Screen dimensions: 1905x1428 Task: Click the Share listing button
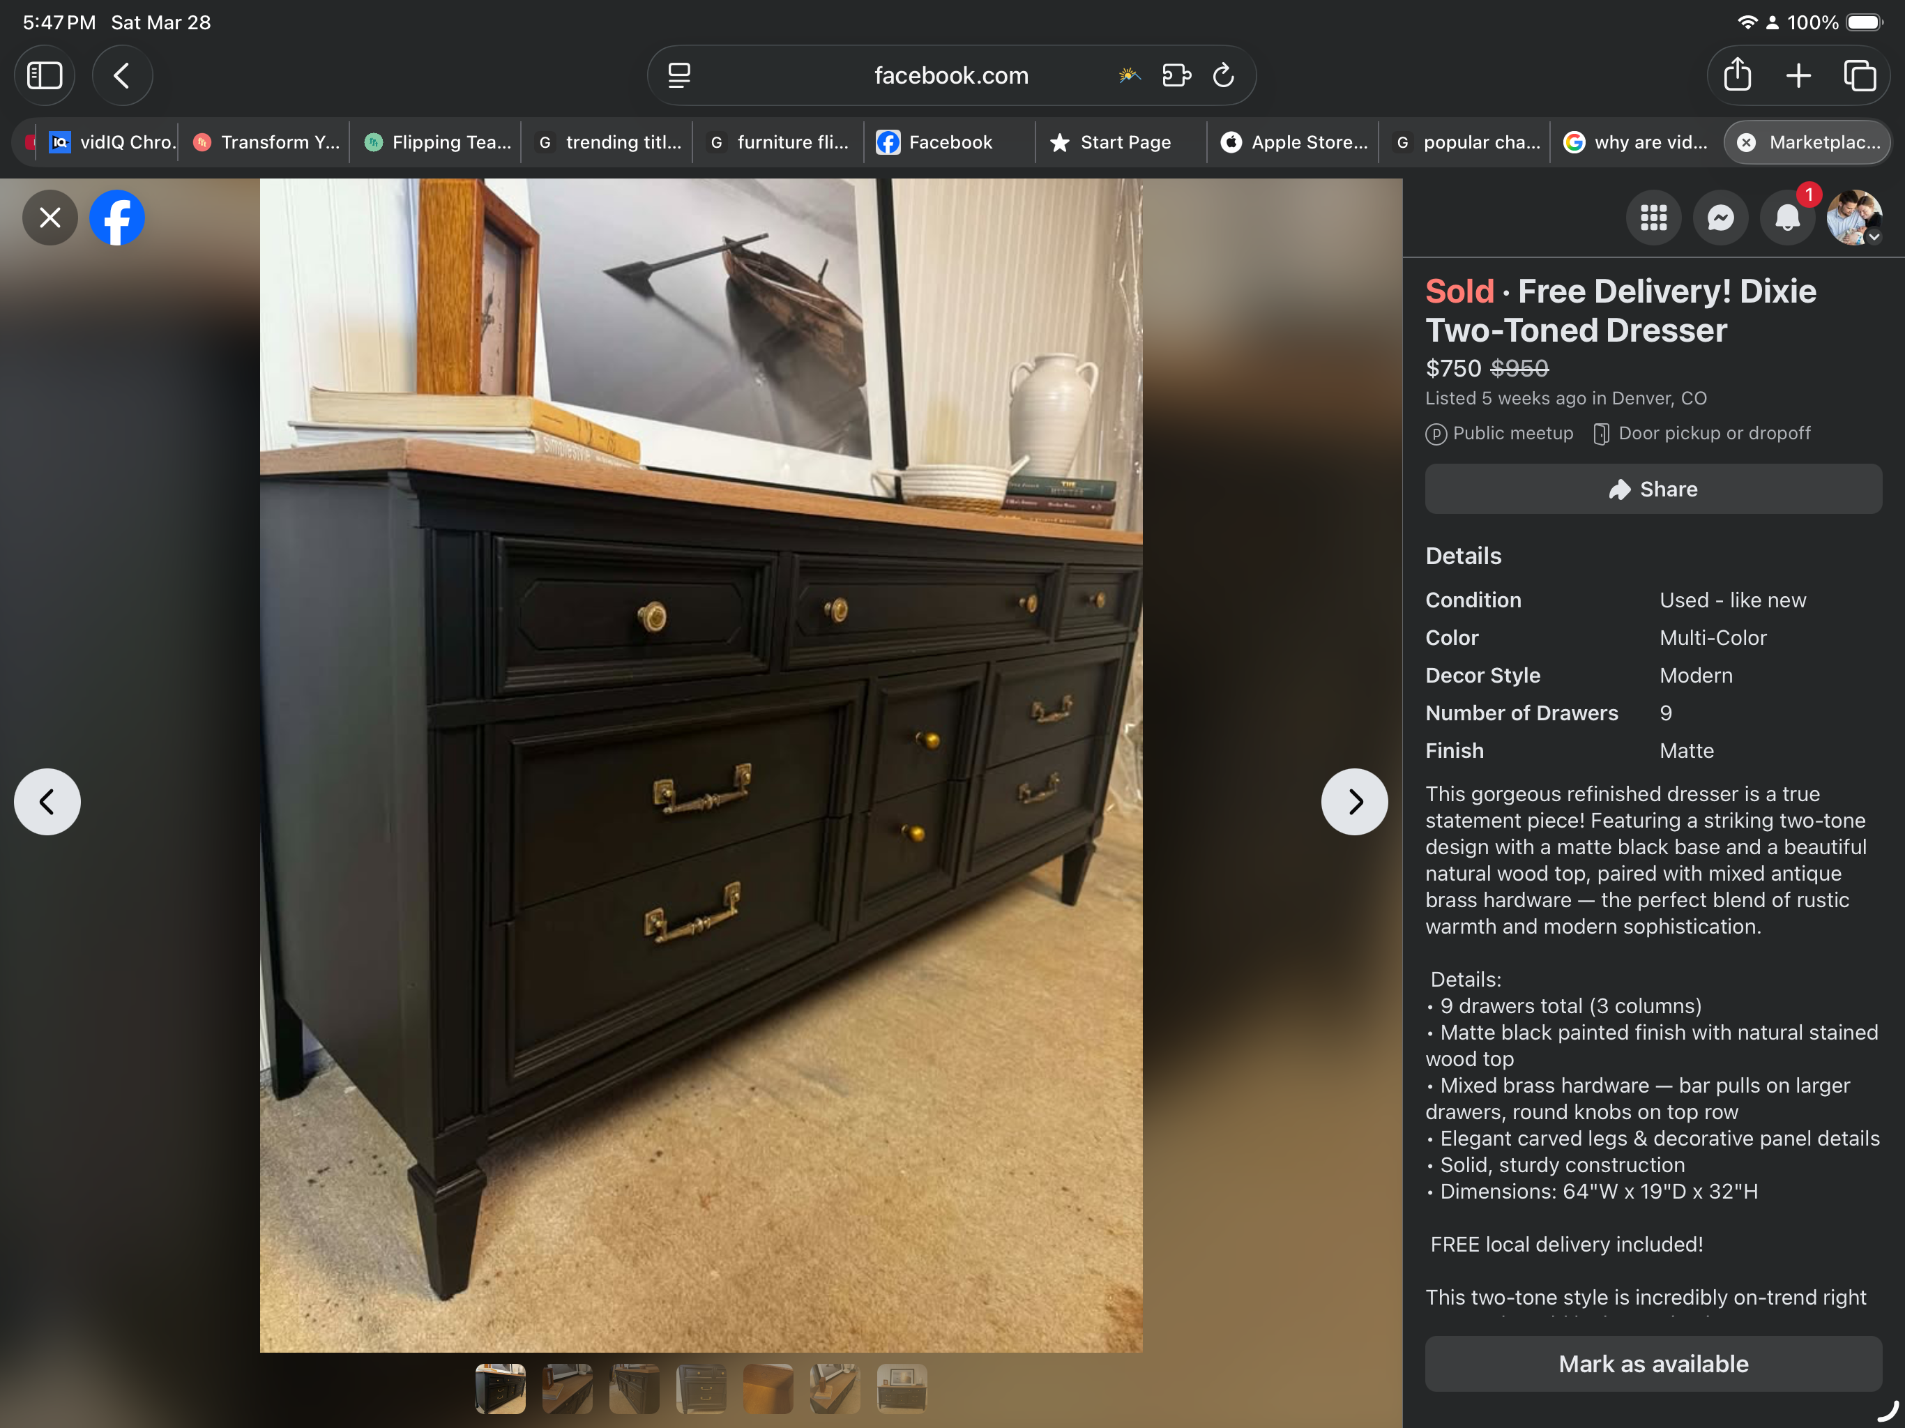point(1653,489)
